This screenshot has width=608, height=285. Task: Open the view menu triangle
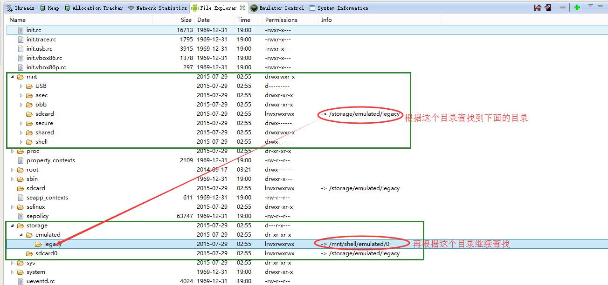coord(590,6)
